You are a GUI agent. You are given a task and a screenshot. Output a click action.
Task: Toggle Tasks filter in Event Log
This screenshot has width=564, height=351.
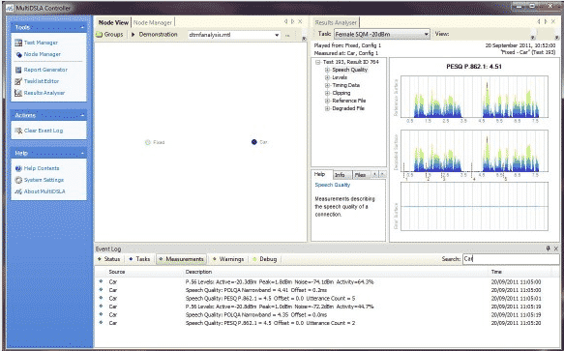[139, 259]
